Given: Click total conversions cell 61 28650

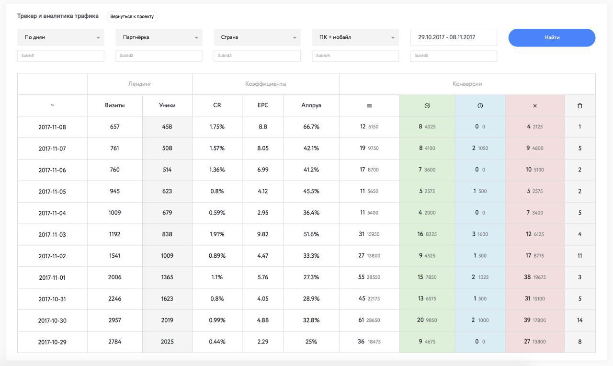Looking at the screenshot, I should (x=369, y=320).
